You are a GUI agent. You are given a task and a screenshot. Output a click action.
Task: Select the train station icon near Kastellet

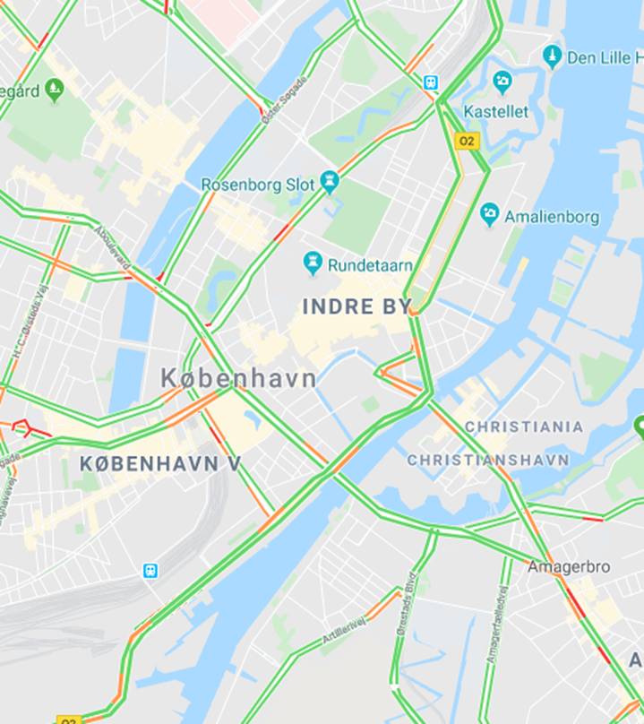click(431, 82)
